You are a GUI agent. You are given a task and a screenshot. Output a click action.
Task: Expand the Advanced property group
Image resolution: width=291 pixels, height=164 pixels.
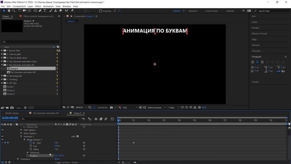pos(28,153)
